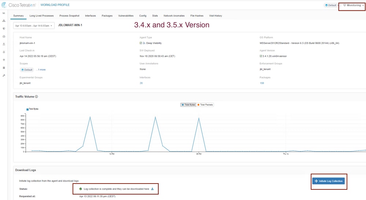366x200 pixels.
Task: Click the agent version check icon
Action: coord(261,56)
